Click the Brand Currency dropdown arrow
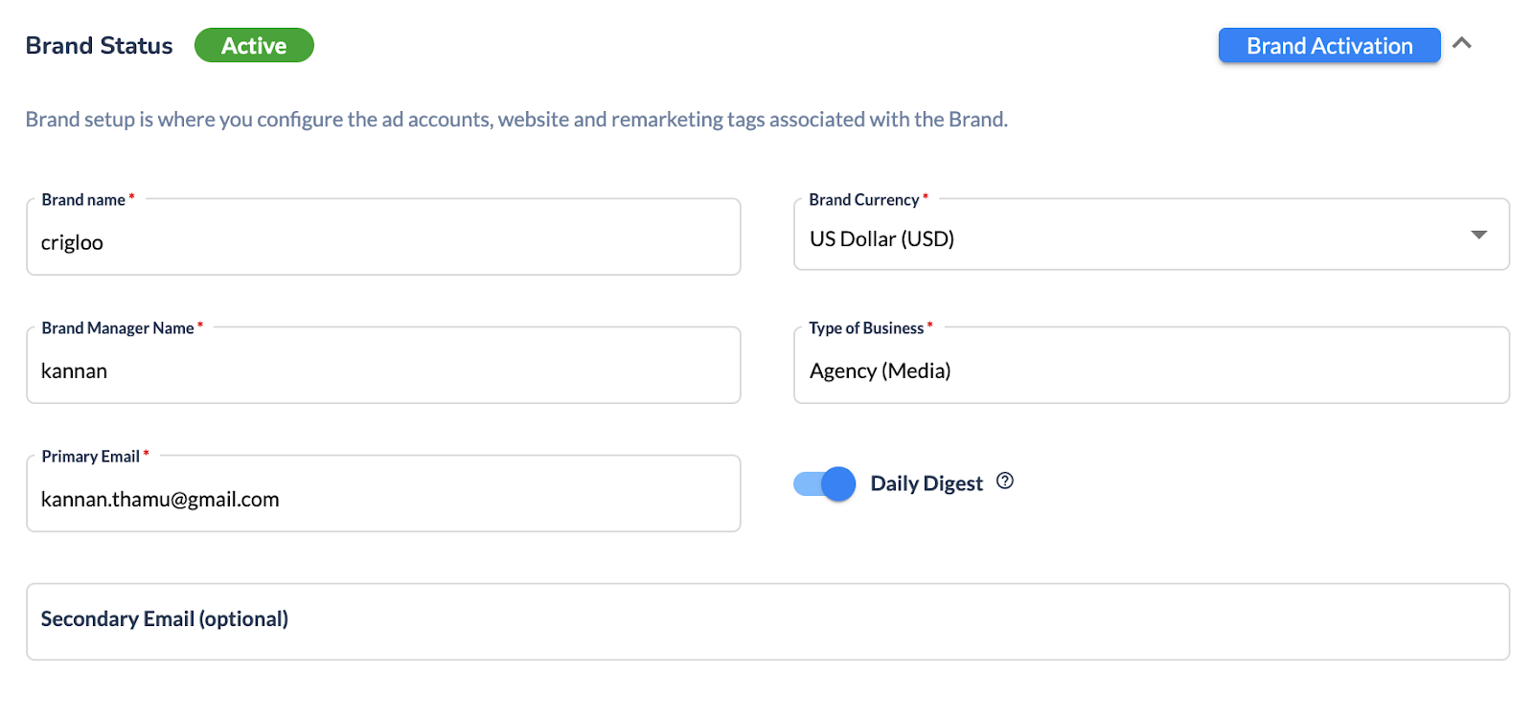1533x718 pixels. click(1478, 235)
